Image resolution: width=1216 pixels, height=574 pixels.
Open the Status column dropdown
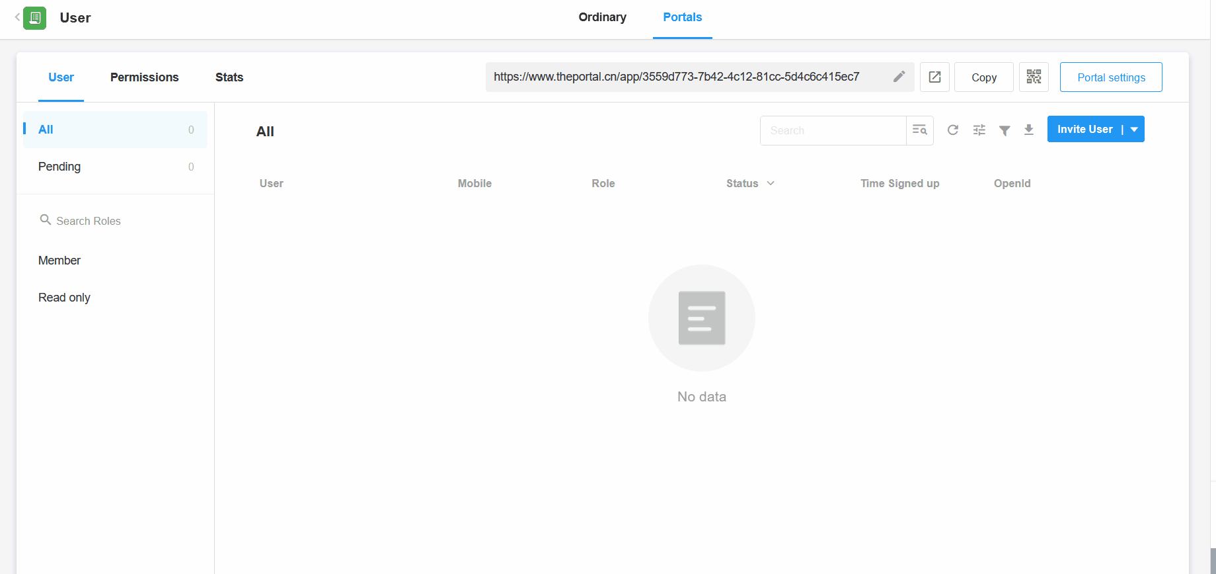tap(771, 183)
